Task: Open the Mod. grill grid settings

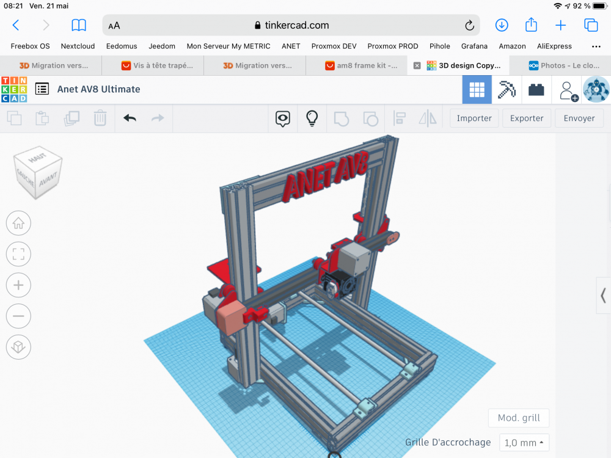Action: pos(519,418)
